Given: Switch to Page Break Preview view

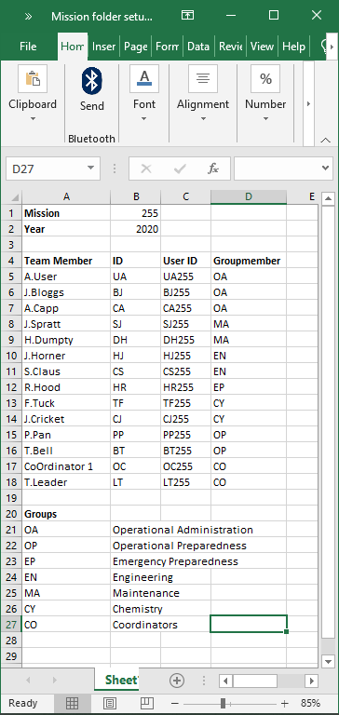Looking at the screenshot, I should point(146,703).
